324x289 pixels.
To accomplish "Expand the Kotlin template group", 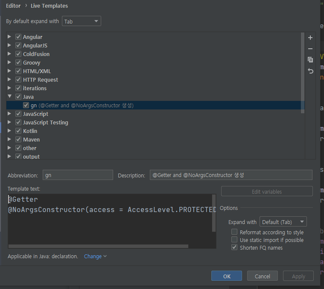I will (9, 131).
